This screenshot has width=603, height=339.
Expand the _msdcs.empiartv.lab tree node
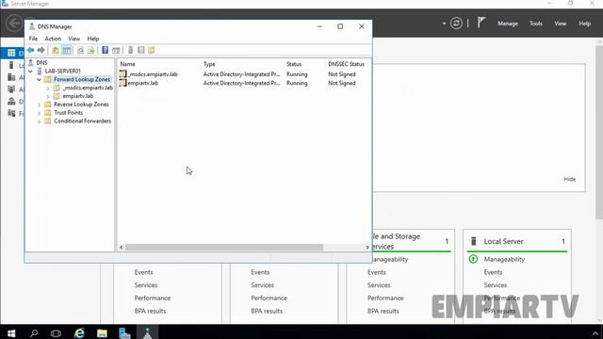click(48, 88)
